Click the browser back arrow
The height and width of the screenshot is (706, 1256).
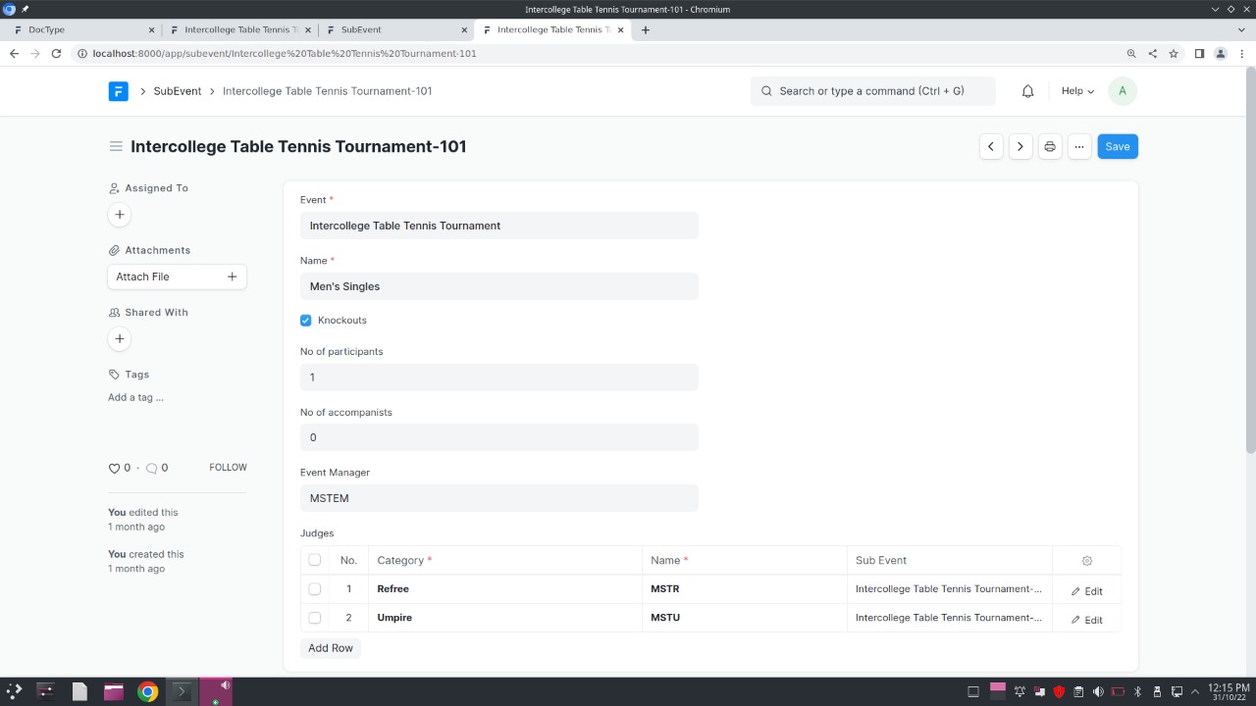coord(14,54)
